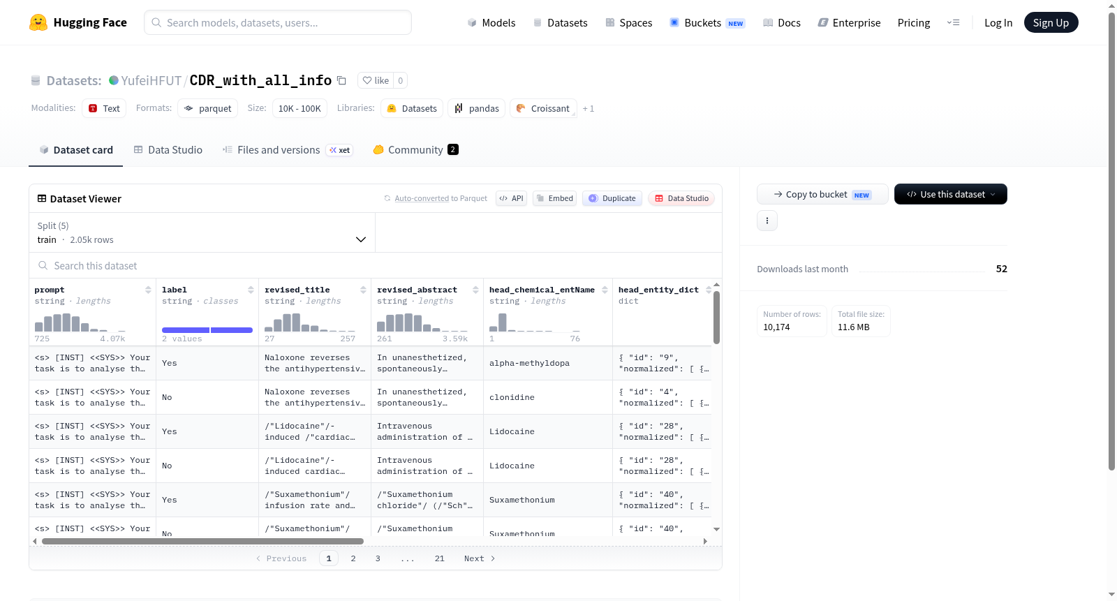
Task: Click Next page in pagination
Action: click(480, 558)
